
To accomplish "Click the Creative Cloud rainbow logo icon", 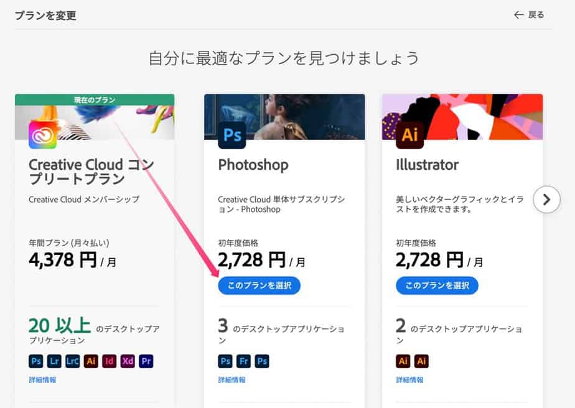I will (x=42, y=135).
